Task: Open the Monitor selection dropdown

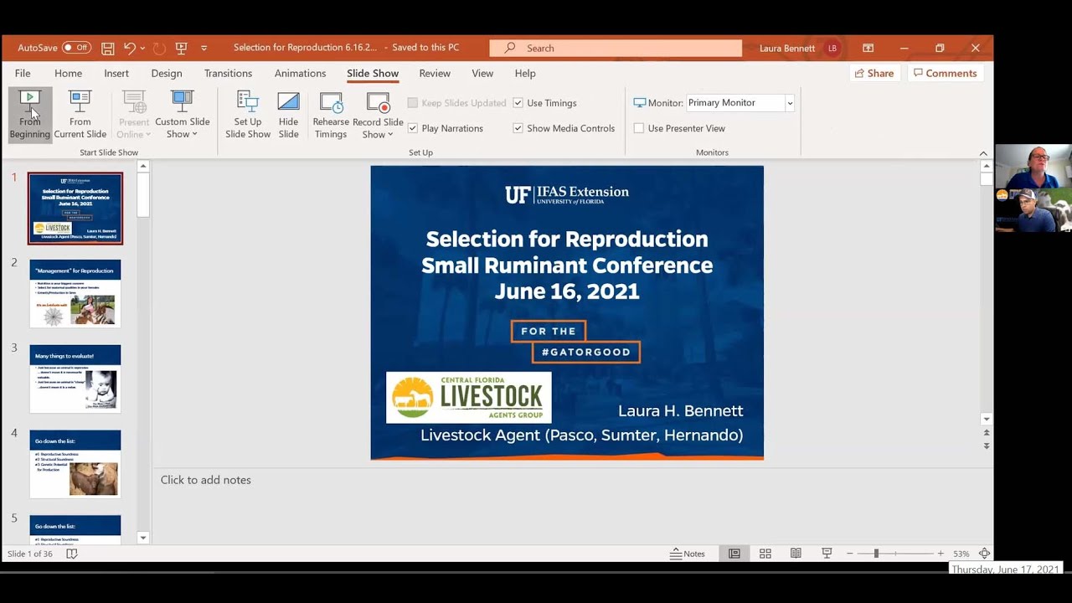Action: (789, 103)
